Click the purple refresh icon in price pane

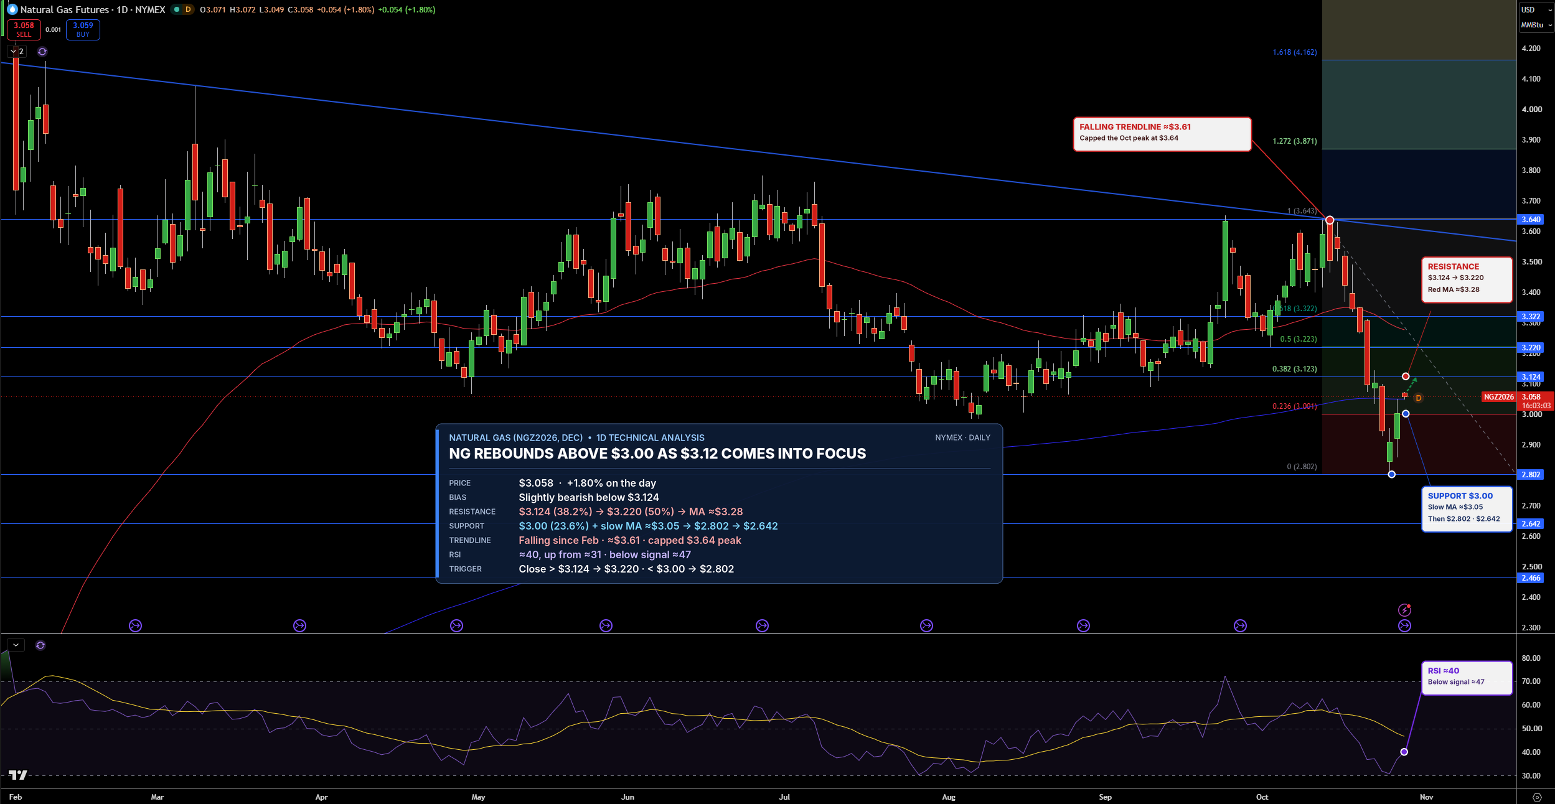pyautogui.click(x=42, y=52)
